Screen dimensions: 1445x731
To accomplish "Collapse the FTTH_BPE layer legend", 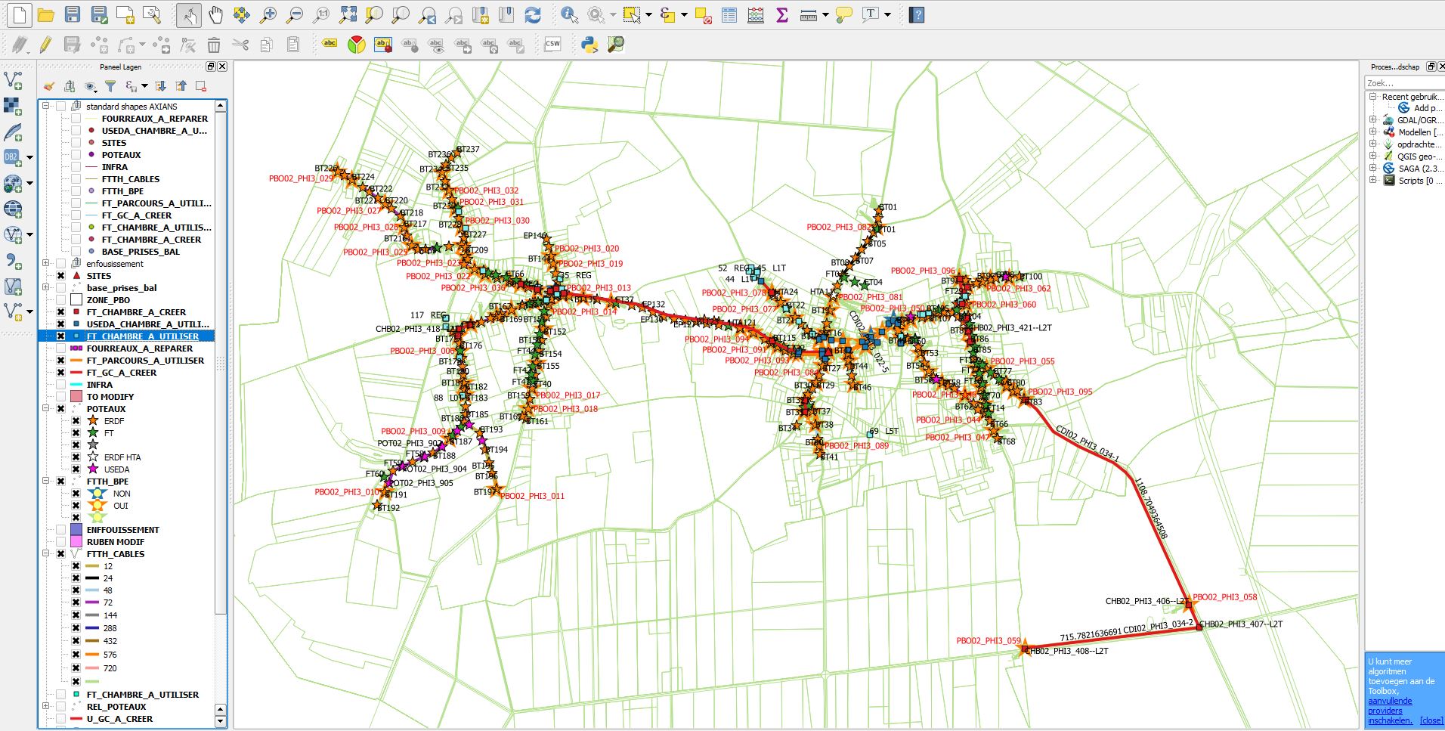I will pos(46,482).
